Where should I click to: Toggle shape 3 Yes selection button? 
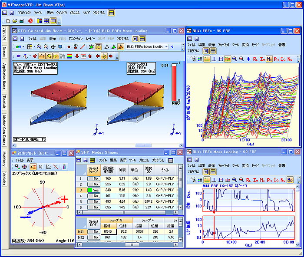pos(93,190)
